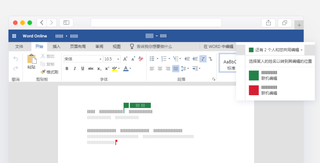
Task: Toggle justified paragraph alignment
Action: (x=176, y=69)
